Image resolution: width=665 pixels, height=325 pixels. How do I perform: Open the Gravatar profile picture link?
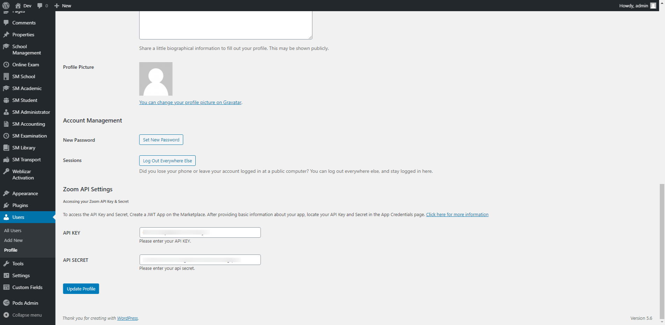click(190, 102)
